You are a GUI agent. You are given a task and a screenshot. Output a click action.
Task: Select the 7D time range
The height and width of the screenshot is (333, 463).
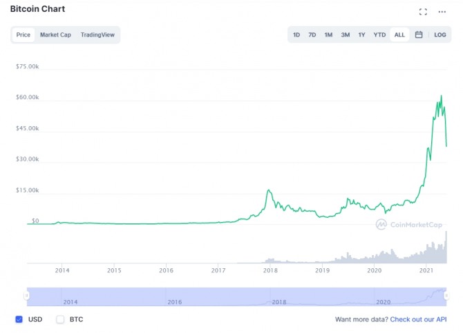[x=312, y=34]
